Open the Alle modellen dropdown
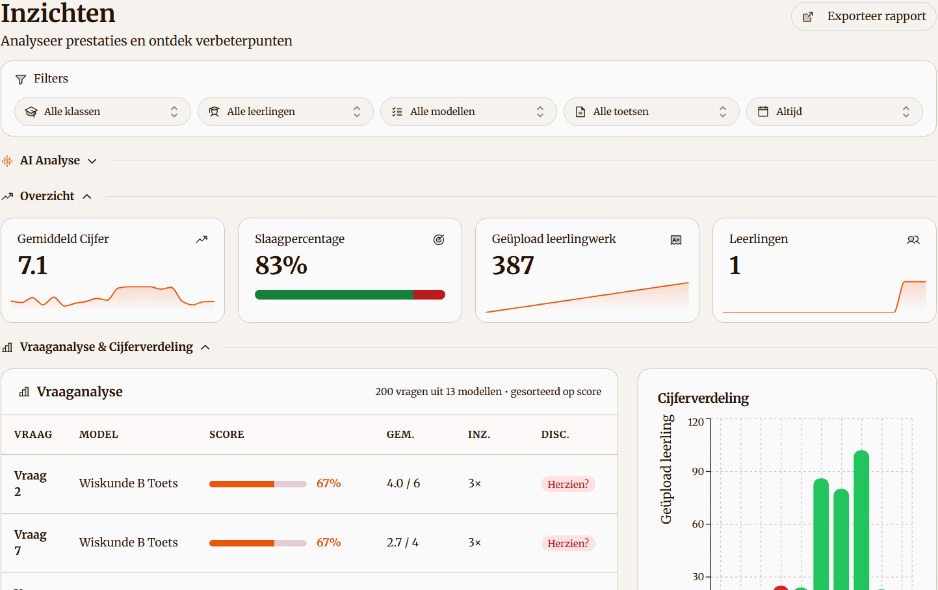 [x=469, y=112]
